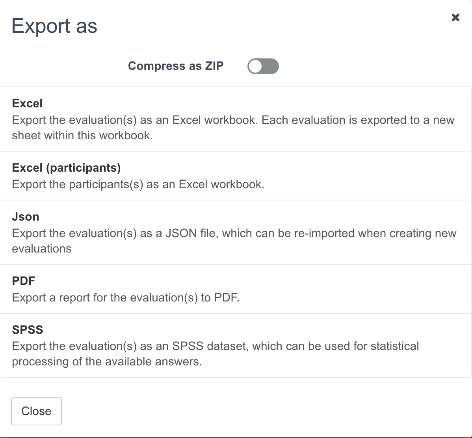Dismiss the dialog with the X icon
472x438 pixels.
click(455, 17)
